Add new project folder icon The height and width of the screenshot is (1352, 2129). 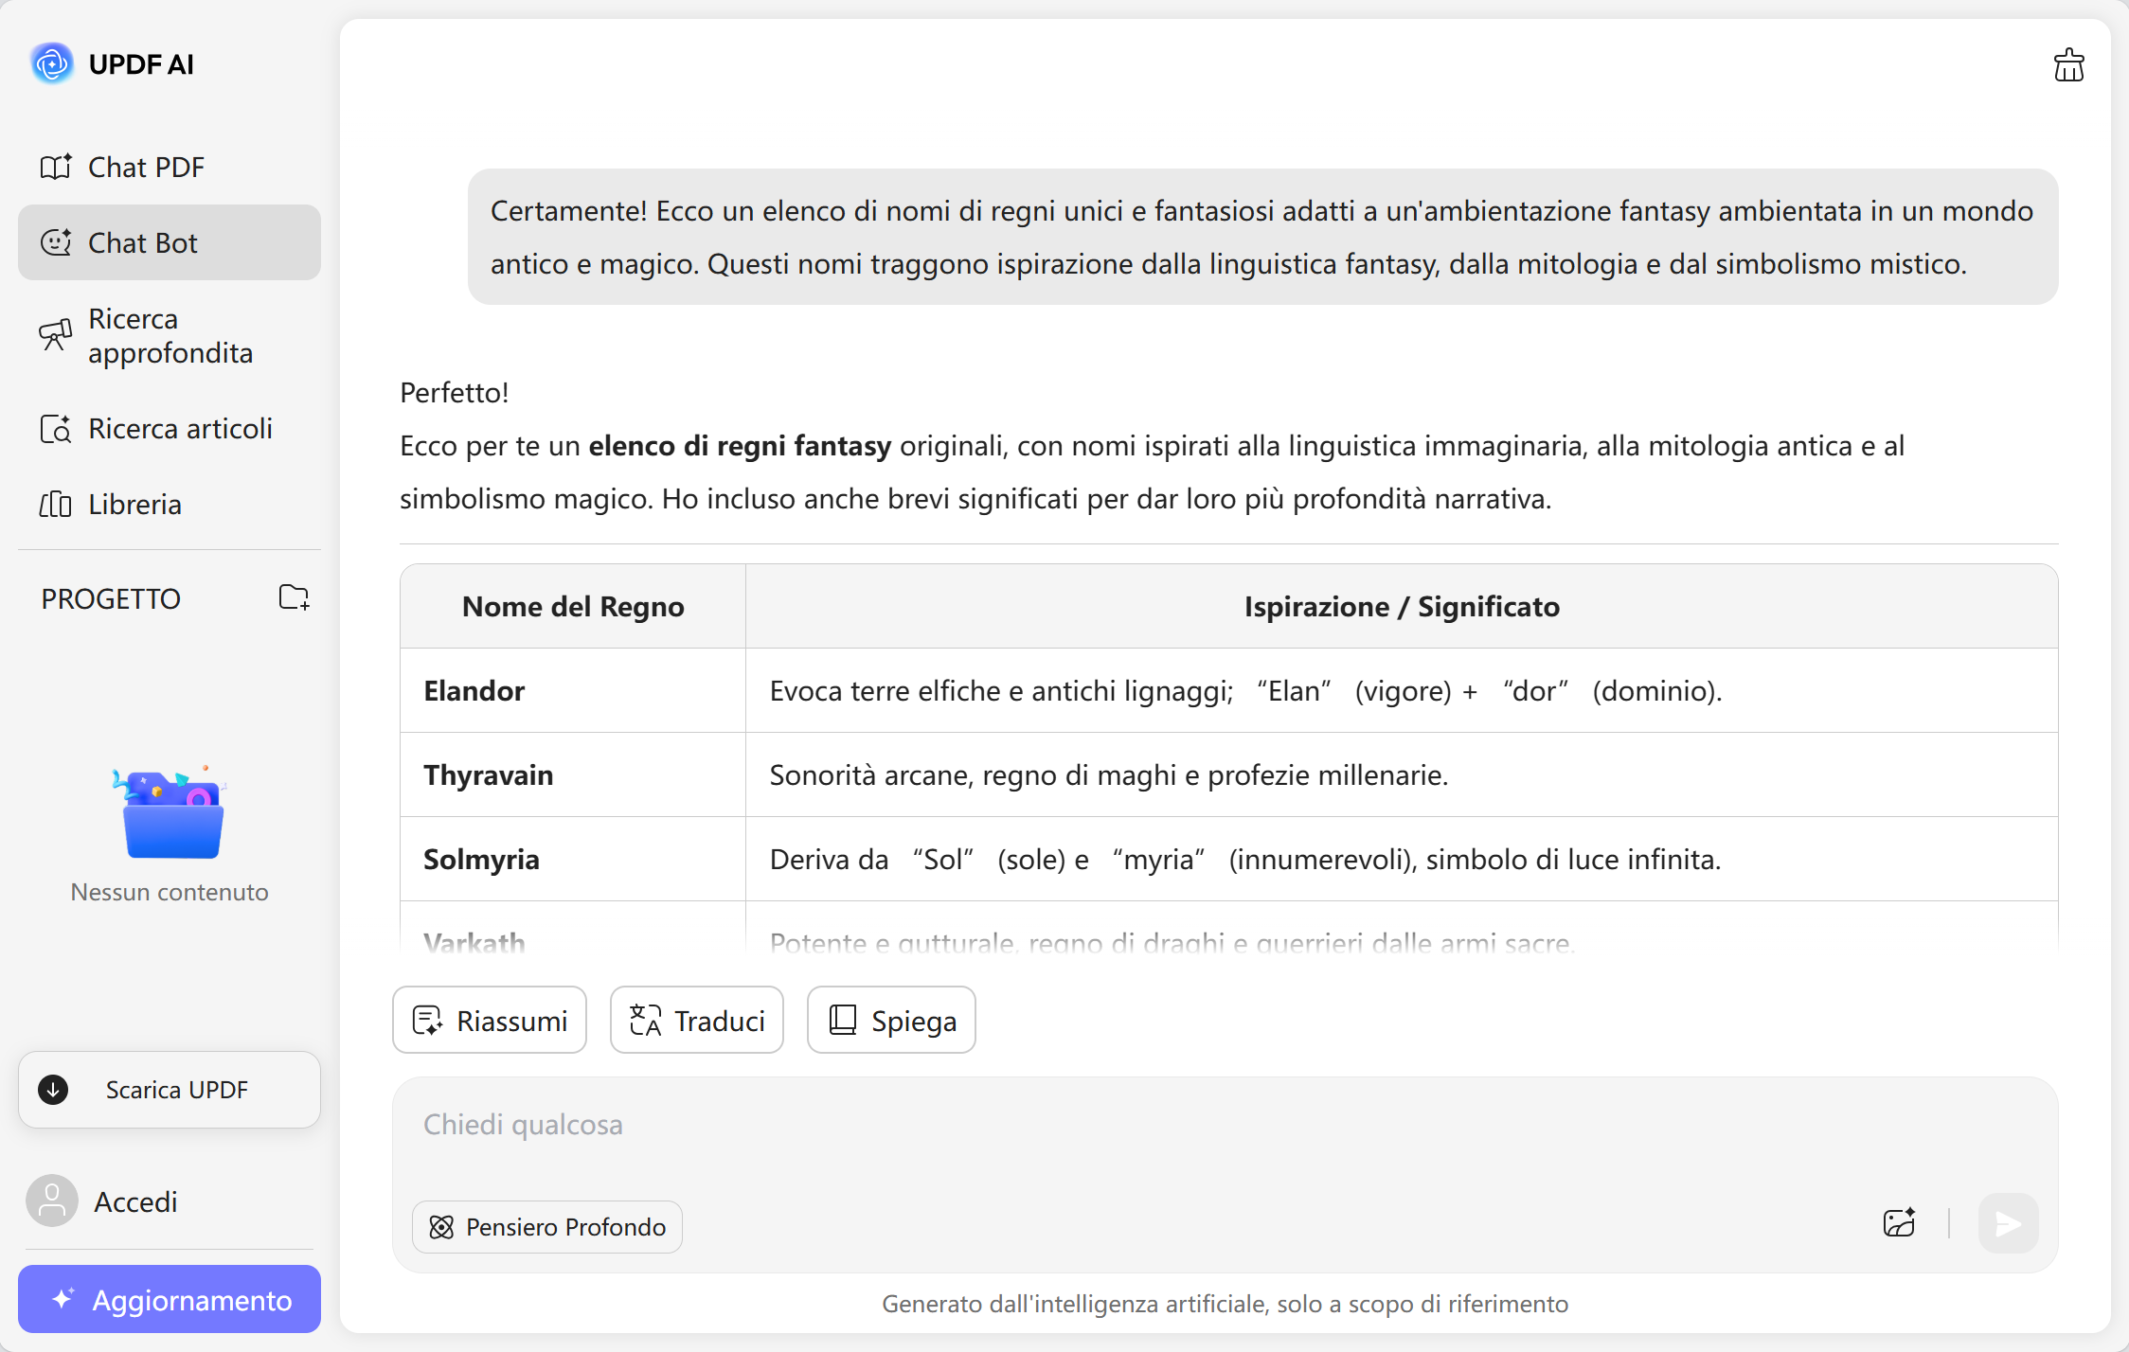(294, 597)
